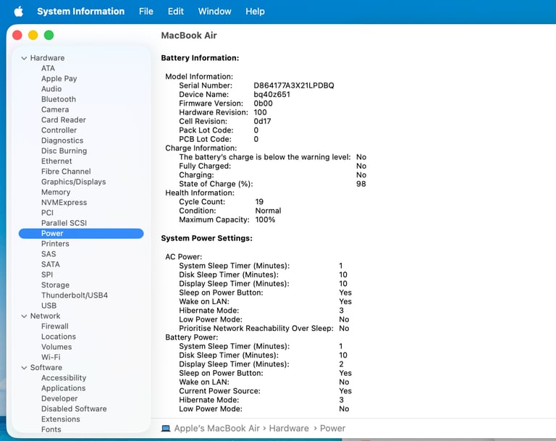Click Apple's MacBook Air in path bar
556x441 pixels.
tap(217, 429)
